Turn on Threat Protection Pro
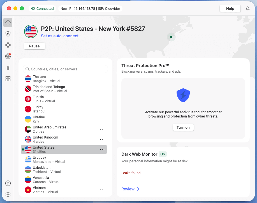 (183, 127)
